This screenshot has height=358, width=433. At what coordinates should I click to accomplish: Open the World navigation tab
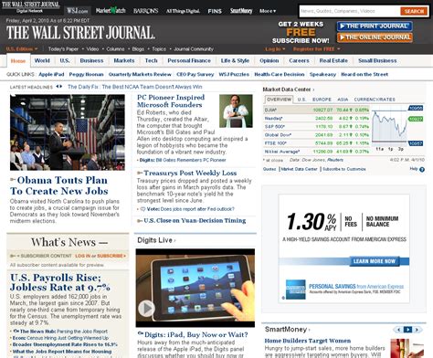click(x=42, y=60)
